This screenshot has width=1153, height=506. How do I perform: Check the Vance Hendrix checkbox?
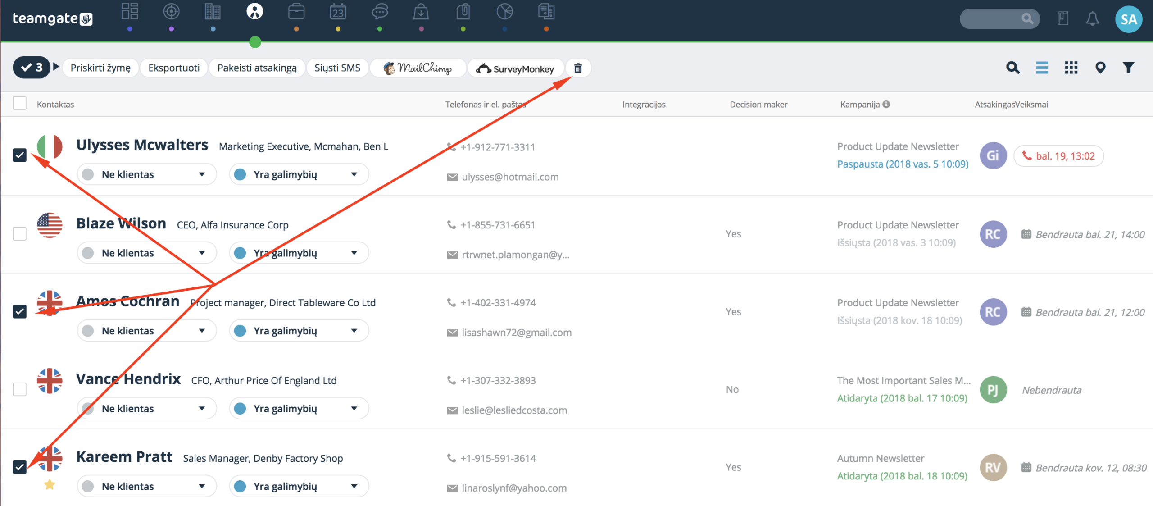(x=20, y=389)
